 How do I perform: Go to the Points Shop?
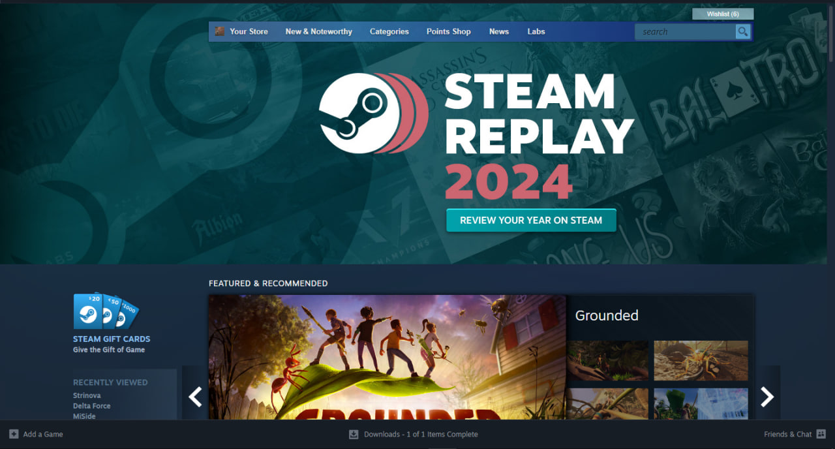click(x=449, y=31)
